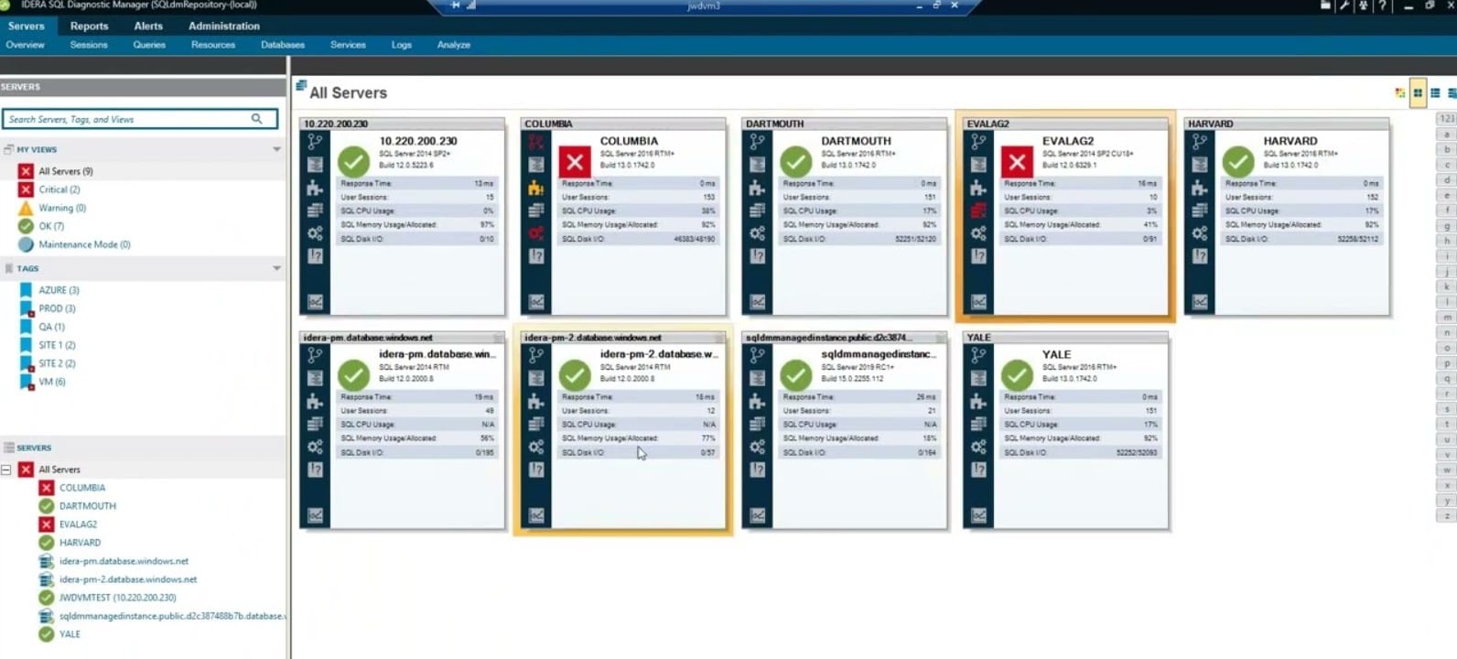Open puzzle resources icon on 10.220.200.230 card
This screenshot has height=659, width=1457.
pyautogui.click(x=315, y=188)
